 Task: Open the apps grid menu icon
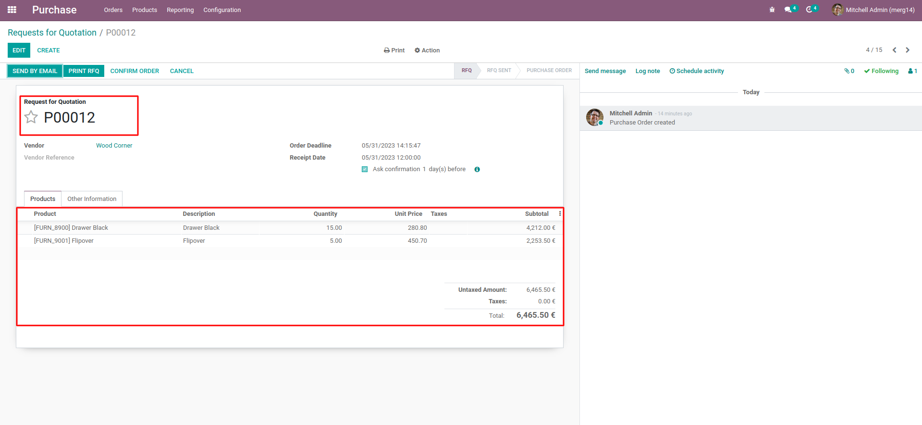point(12,10)
